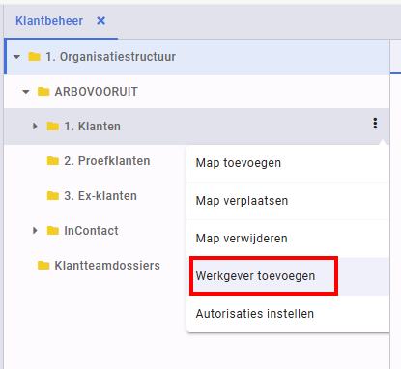Expand the InContact folder arrow
401x369 pixels.
tap(35, 230)
